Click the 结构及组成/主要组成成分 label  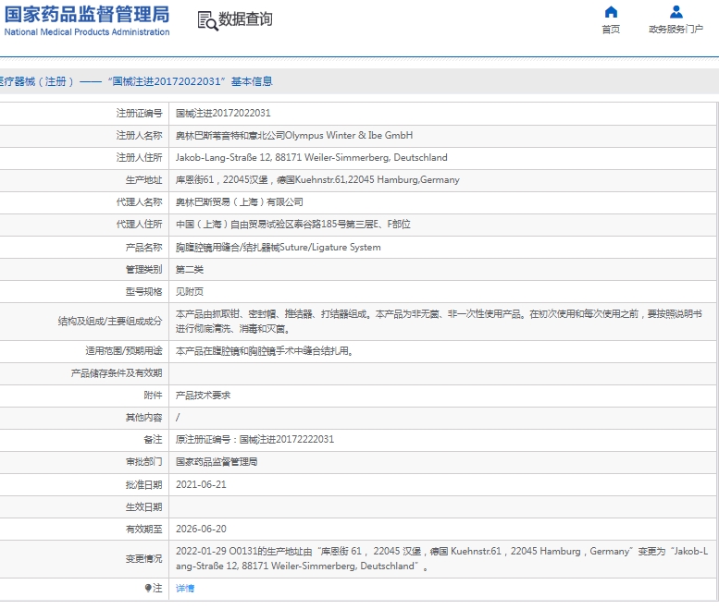110,322
